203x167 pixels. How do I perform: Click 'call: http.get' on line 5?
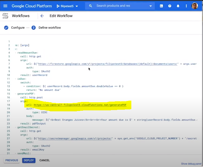(x=31, y=56)
